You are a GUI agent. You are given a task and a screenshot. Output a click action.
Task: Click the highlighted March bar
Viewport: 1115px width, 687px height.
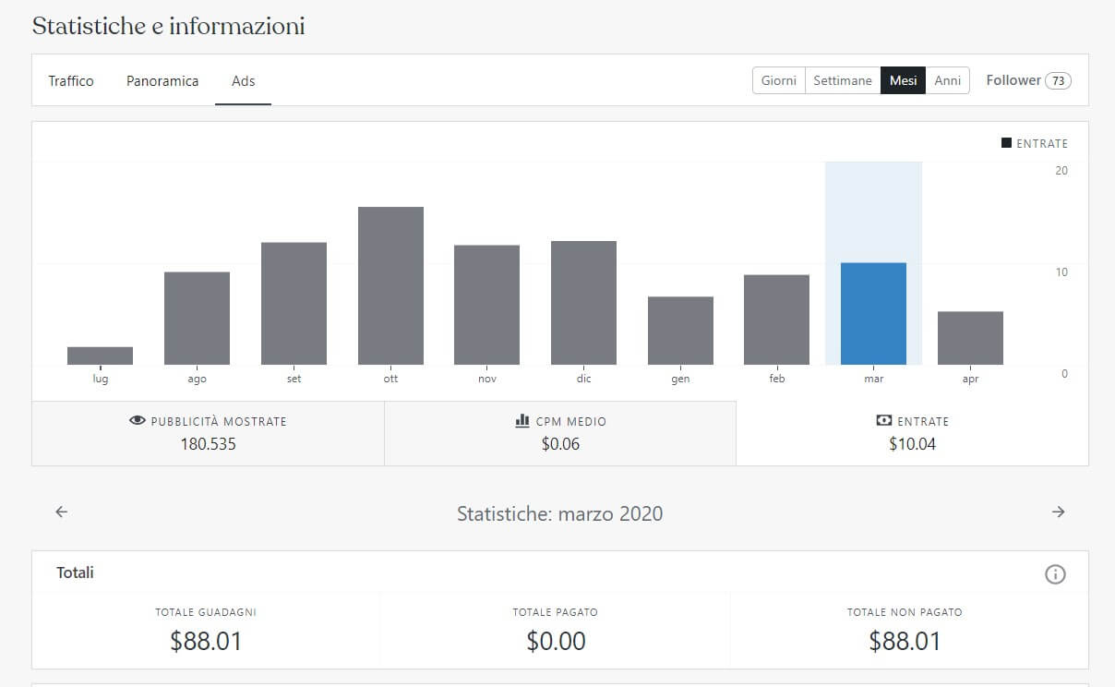pyautogui.click(x=873, y=314)
